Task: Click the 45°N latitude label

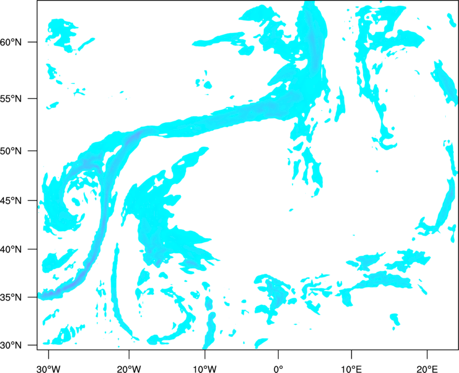Action: click(x=11, y=200)
